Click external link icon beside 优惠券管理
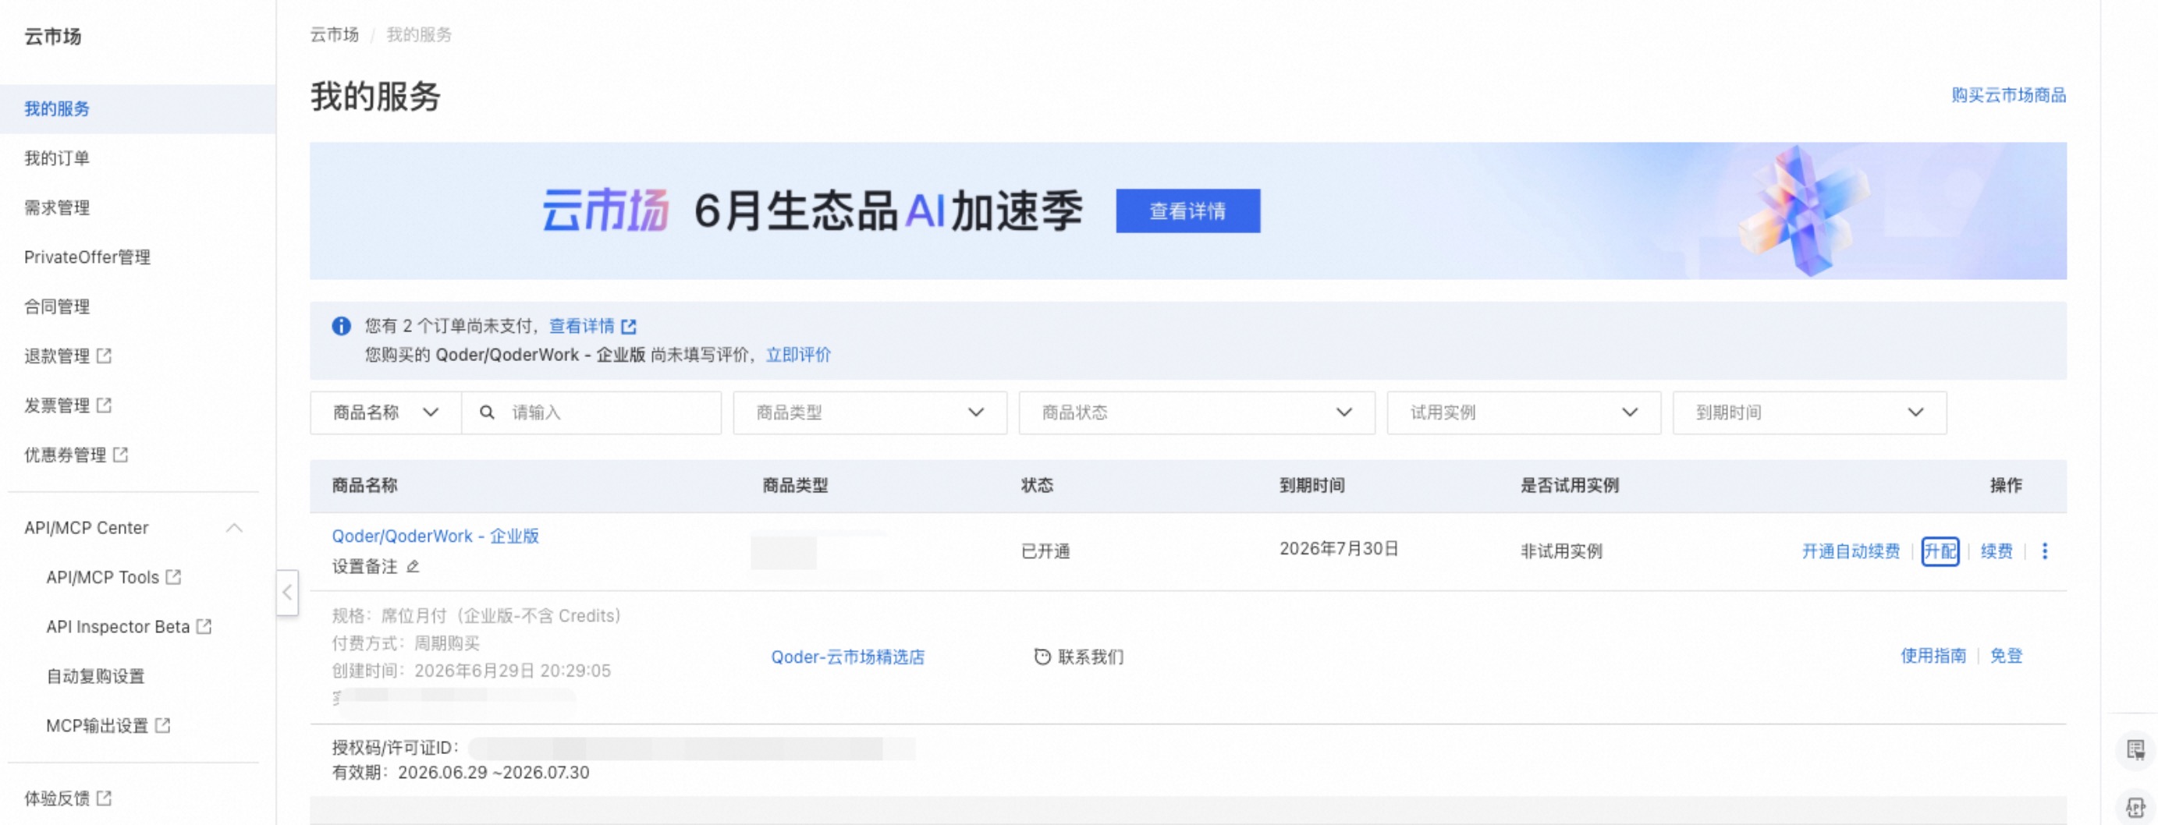The image size is (2158, 825). [121, 455]
